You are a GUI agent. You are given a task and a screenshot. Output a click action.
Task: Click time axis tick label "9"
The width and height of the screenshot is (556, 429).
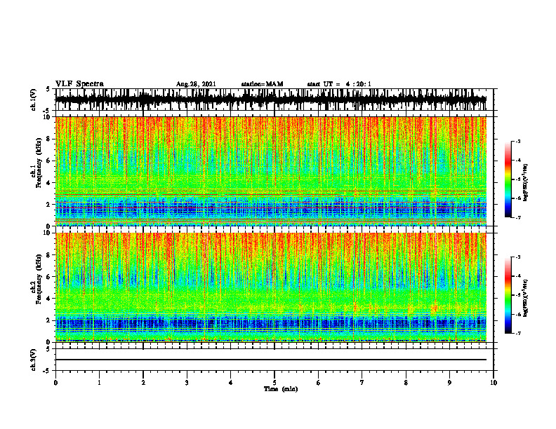[x=449, y=383]
